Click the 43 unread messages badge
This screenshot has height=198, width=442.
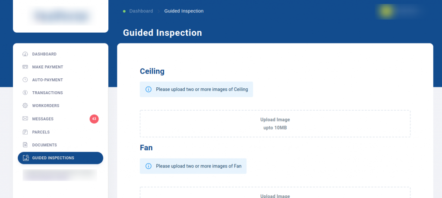coord(94,119)
